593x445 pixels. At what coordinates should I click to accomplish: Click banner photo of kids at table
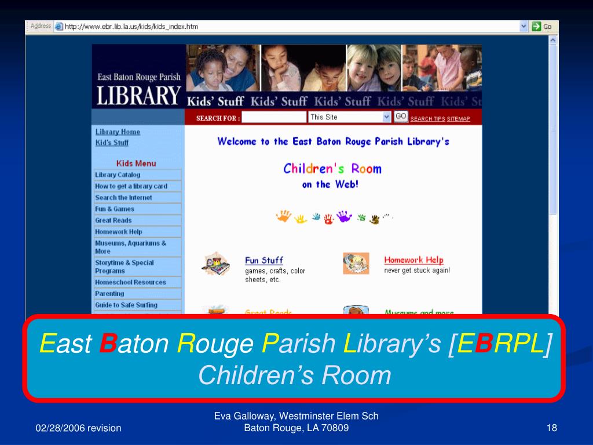442,68
